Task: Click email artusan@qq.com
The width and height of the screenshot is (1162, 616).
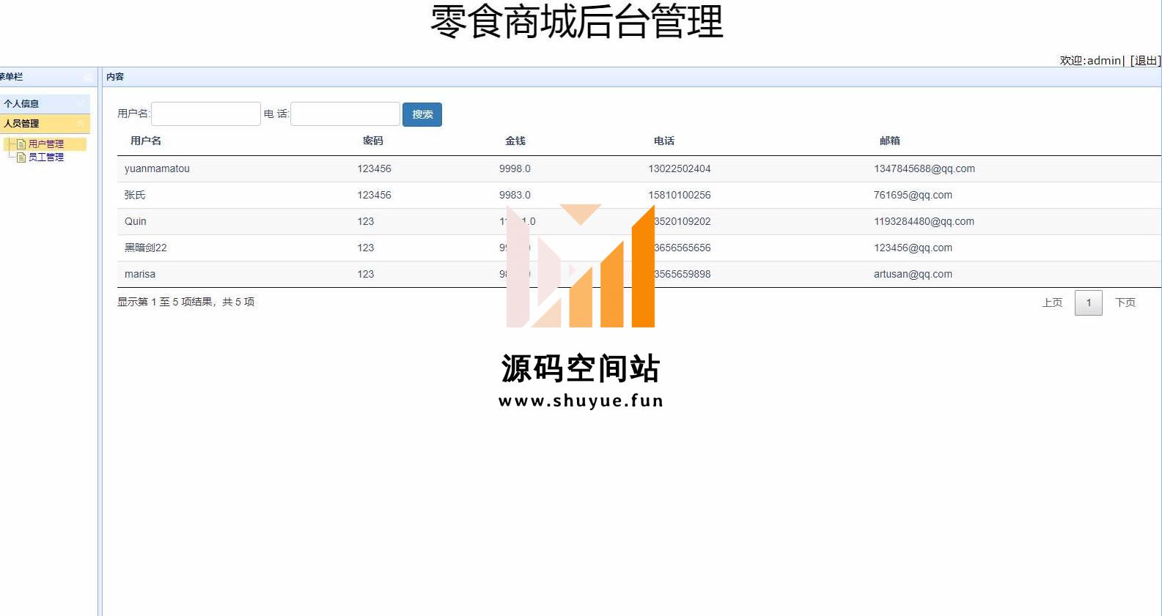Action: (x=913, y=274)
